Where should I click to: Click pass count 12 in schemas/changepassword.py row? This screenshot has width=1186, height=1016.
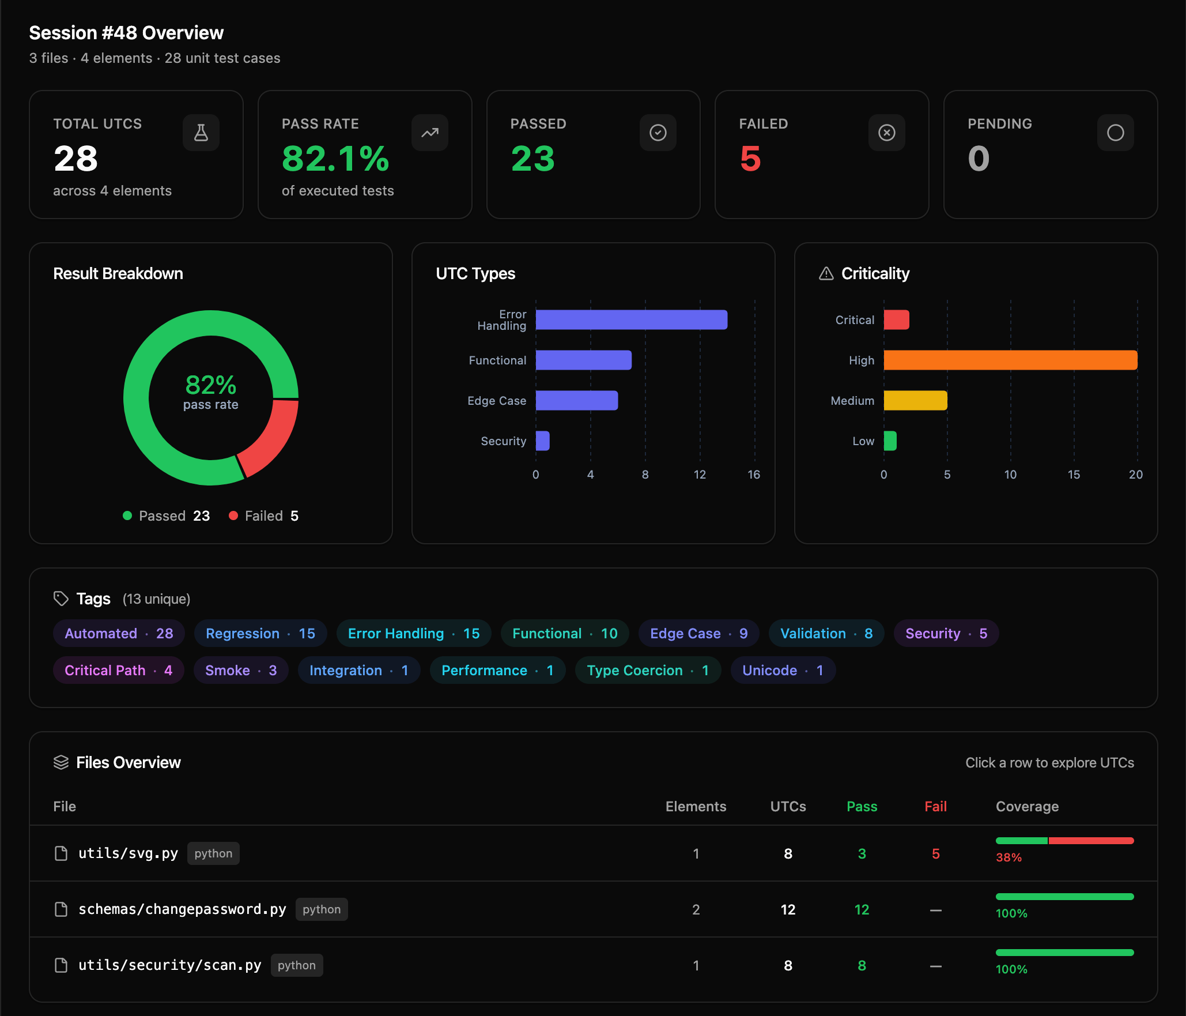[862, 909]
